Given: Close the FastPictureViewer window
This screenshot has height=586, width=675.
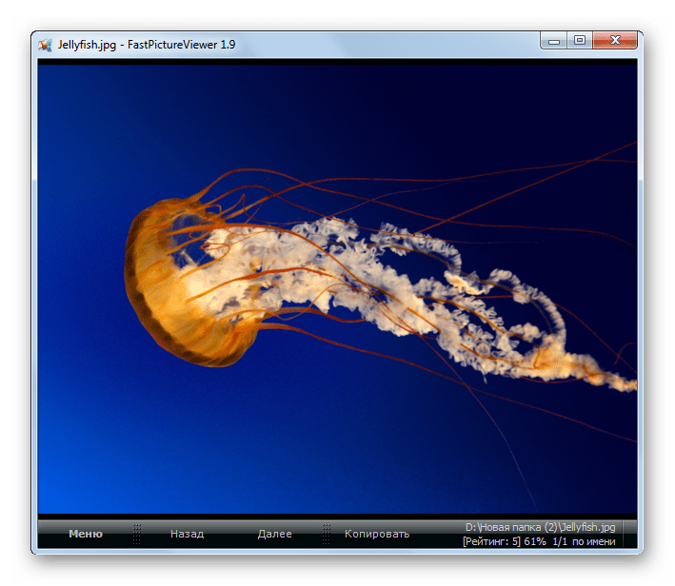Looking at the screenshot, I should pos(614,41).
